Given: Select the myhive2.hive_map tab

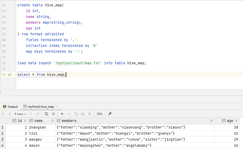Looking at the screenshot, I should [x=41, y=107].
